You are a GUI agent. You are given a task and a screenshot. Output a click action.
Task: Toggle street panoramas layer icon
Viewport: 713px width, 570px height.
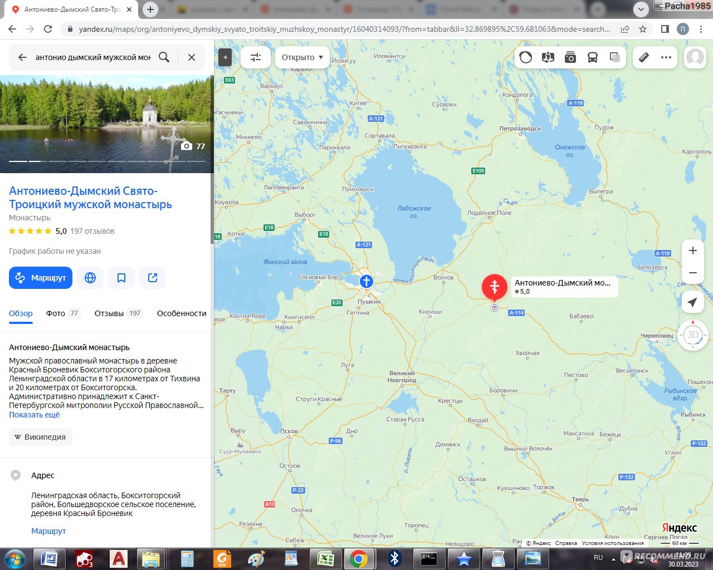[548, 57]
